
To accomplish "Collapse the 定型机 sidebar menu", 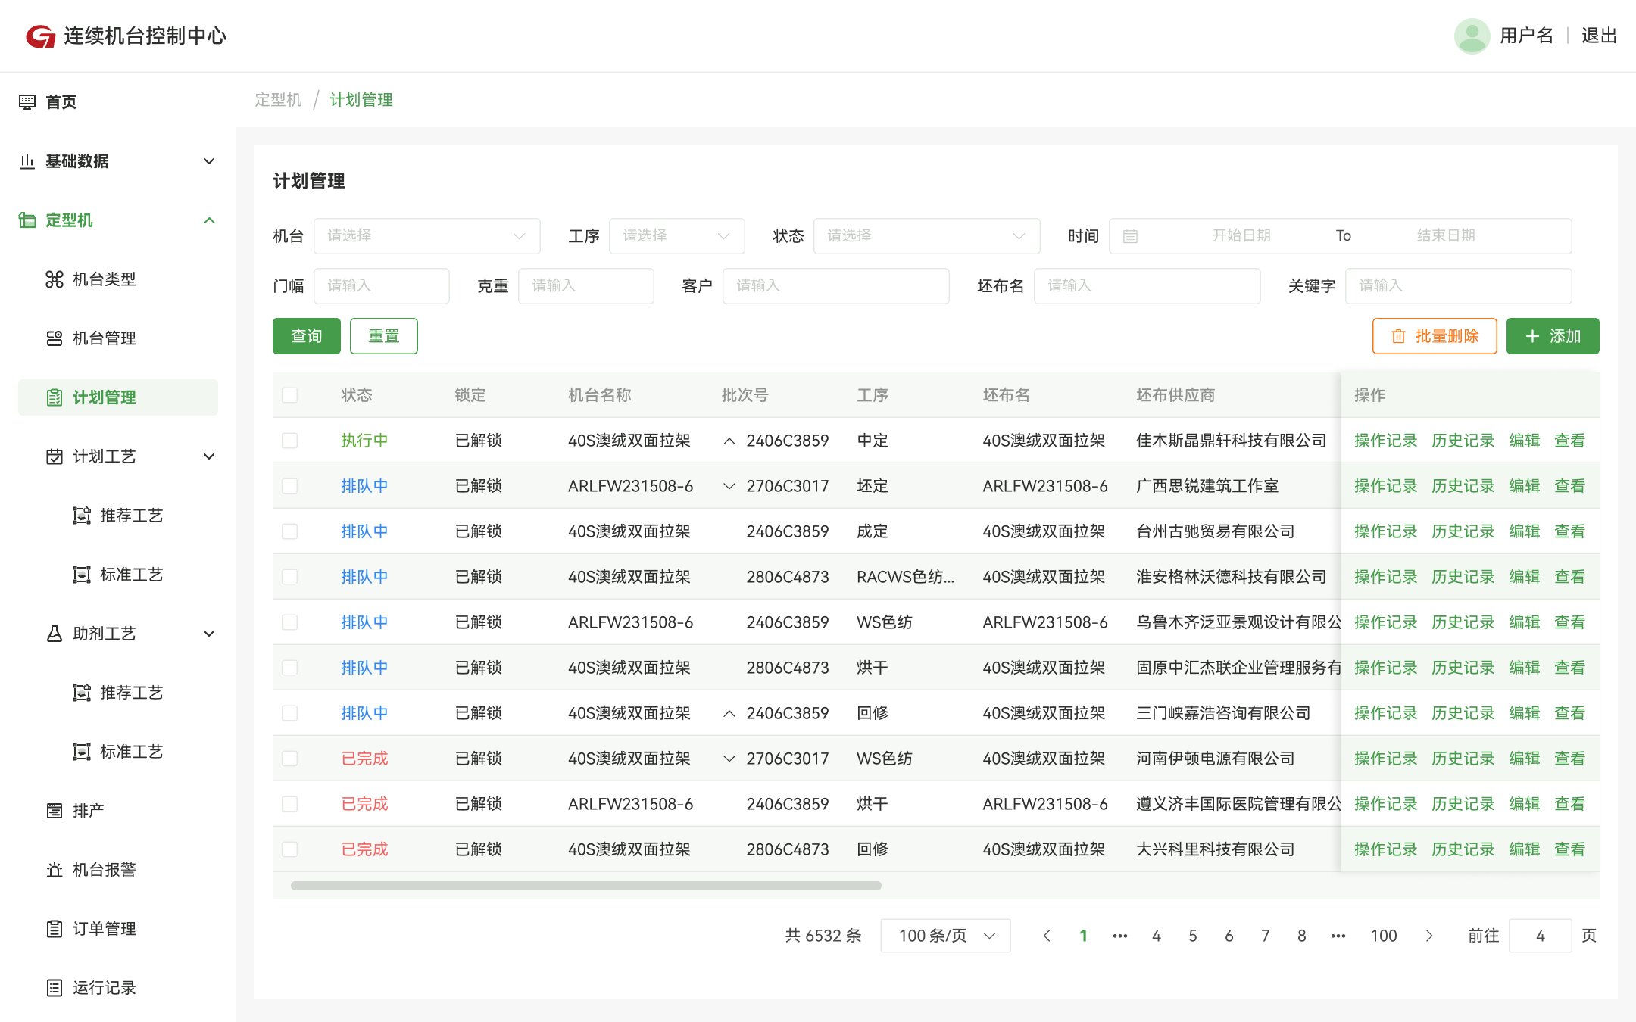I will pos(210,220).
